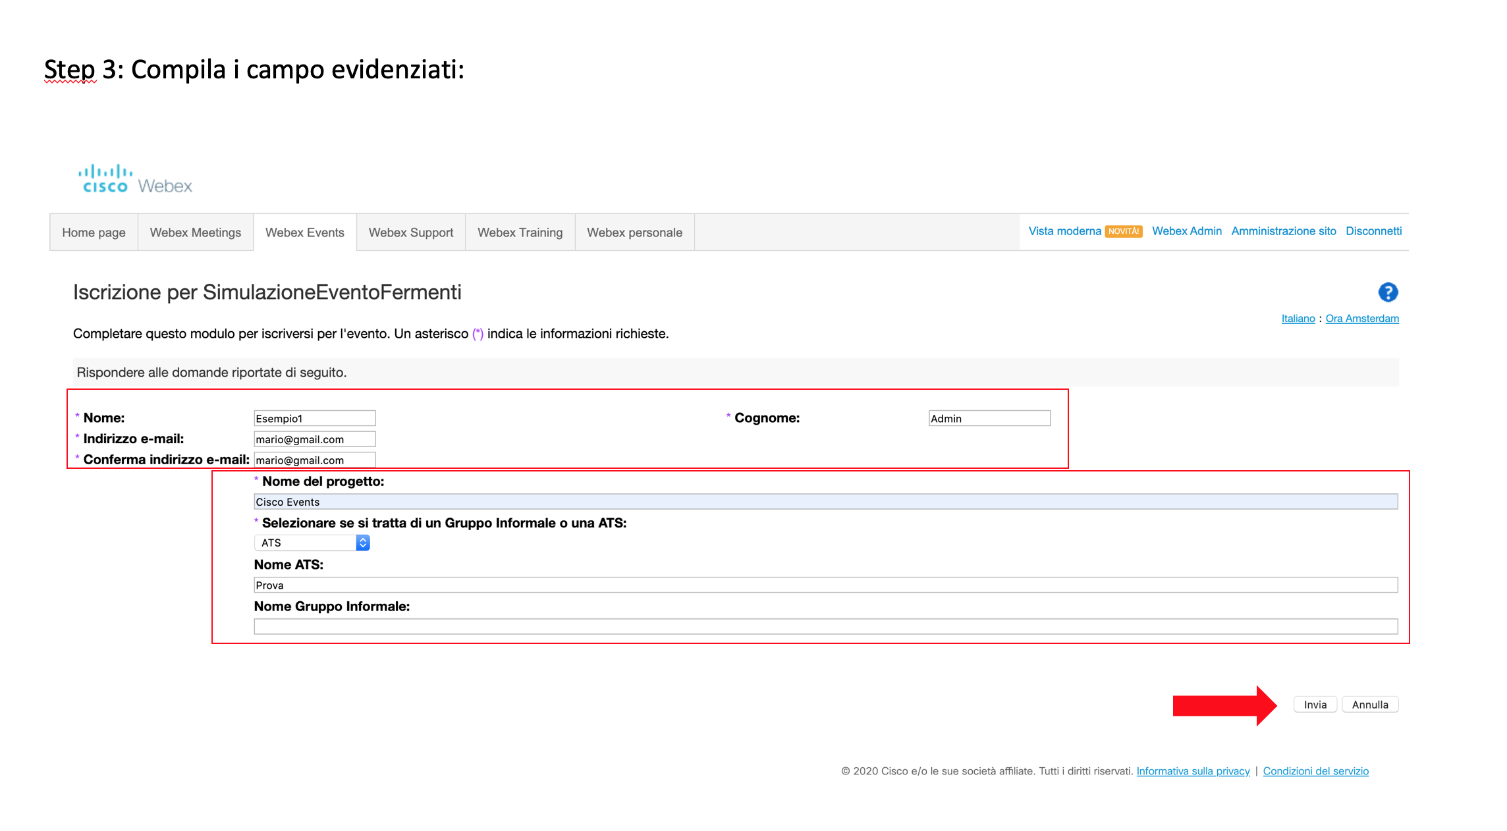Open the Webex Training tab
Image resolution: width=1507 pixels, height=831 pixels.
point(520,232)
